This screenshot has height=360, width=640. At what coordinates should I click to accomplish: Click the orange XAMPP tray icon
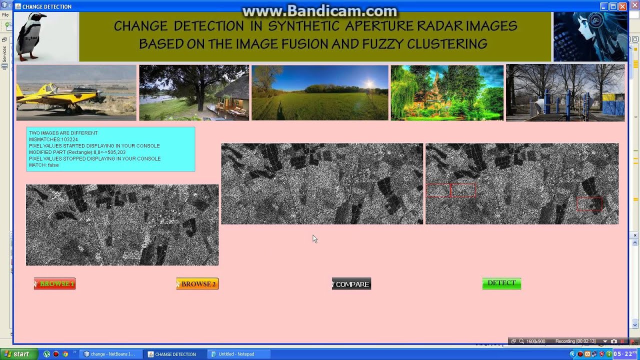pos(588,354)
